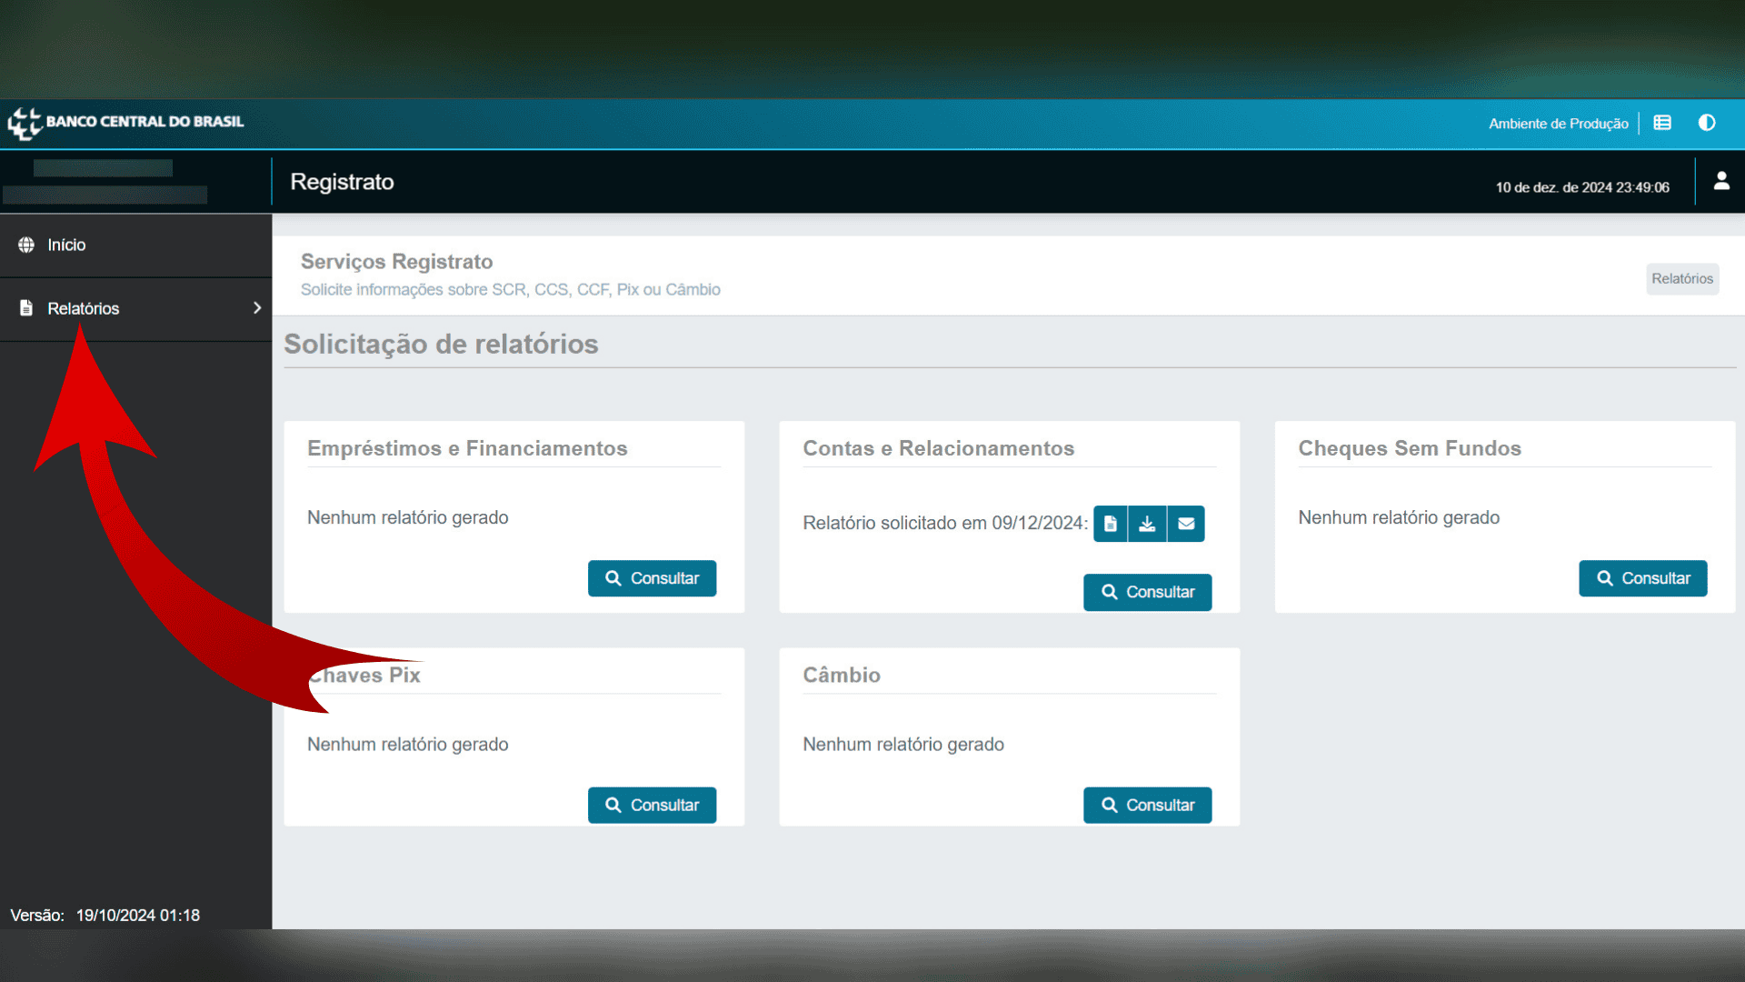The width and height of the screenshot is (1745, 982).
Task: Click 'Nenhum relatório gerado' under Cheques Sem Fundos
Action: 1399,518
